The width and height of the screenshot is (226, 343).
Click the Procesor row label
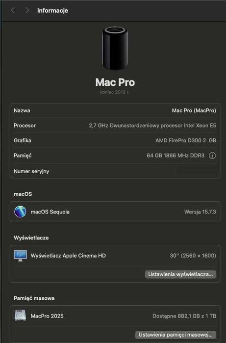[25, 126]
